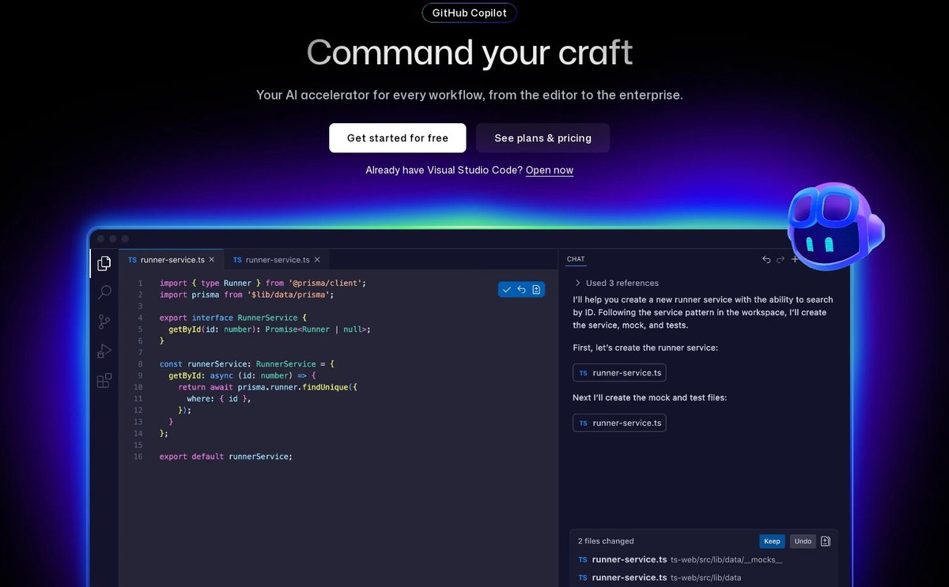Click Get started for free
The image size is (949, 587).
(x=397, y=137)
